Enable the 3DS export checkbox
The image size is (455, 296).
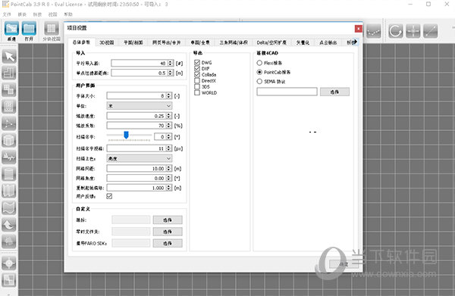coord(197,86)
